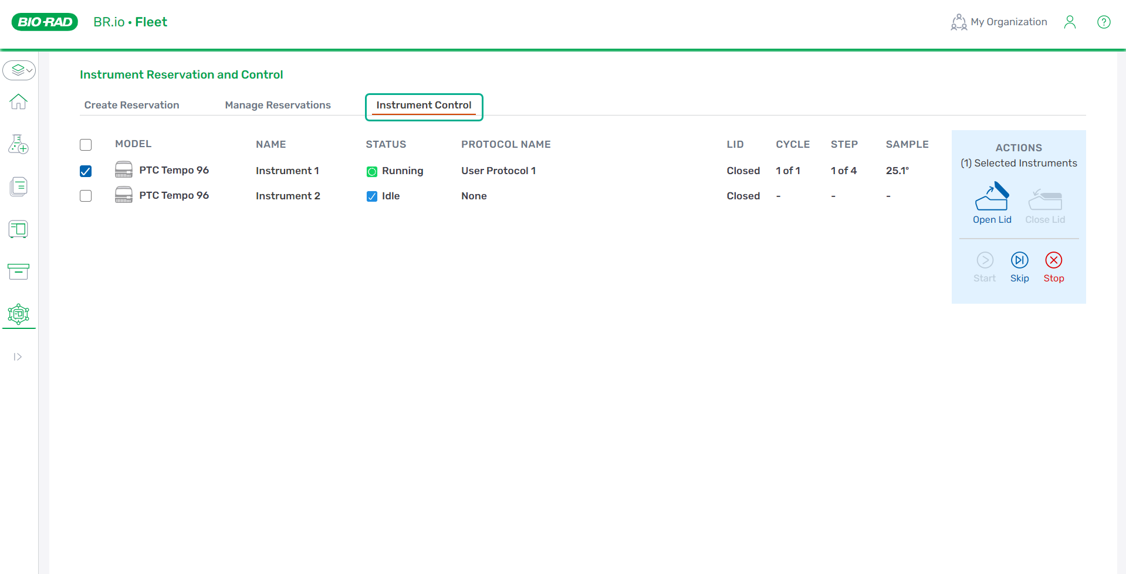Expand the app switcher layers dropdown
The width and height of the screenshot is (1126, 574).
pos(19,70)
